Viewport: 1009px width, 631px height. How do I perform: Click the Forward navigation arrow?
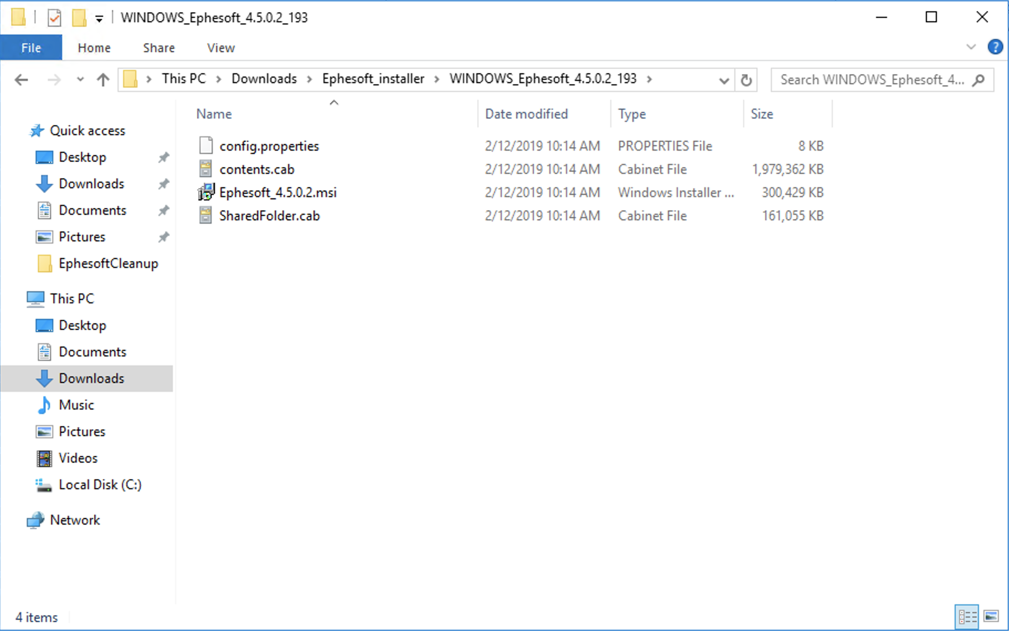[54, 80]
